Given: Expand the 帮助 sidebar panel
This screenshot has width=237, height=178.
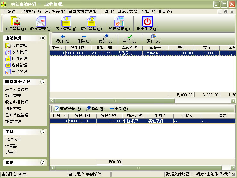Looking at the screenshot, I should pyautogui.click(x=42, y=163).
